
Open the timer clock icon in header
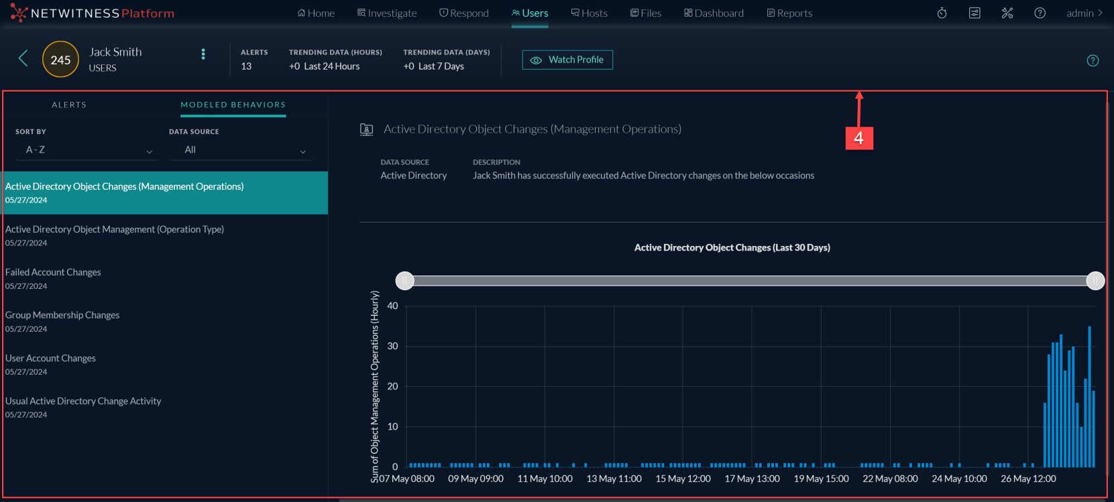coord(942,13)
